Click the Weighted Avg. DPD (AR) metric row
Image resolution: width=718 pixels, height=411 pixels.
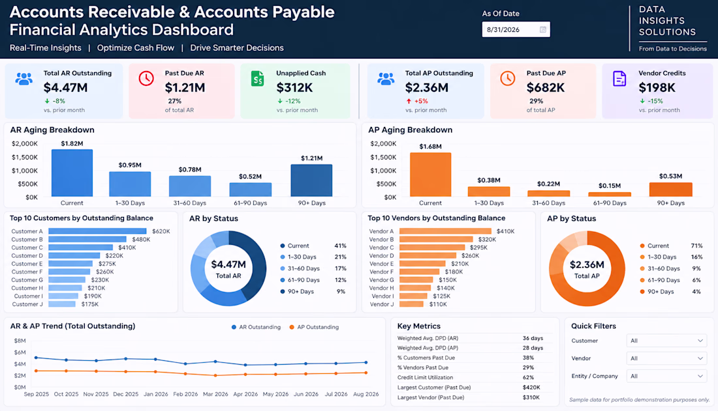pos(473,338)
